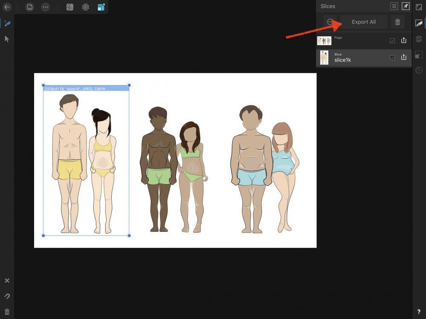
Task: Toggle snapping with the magnet icon
Action: tap(7, 296)
